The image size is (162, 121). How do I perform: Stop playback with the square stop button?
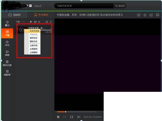(x=58, y=117)
